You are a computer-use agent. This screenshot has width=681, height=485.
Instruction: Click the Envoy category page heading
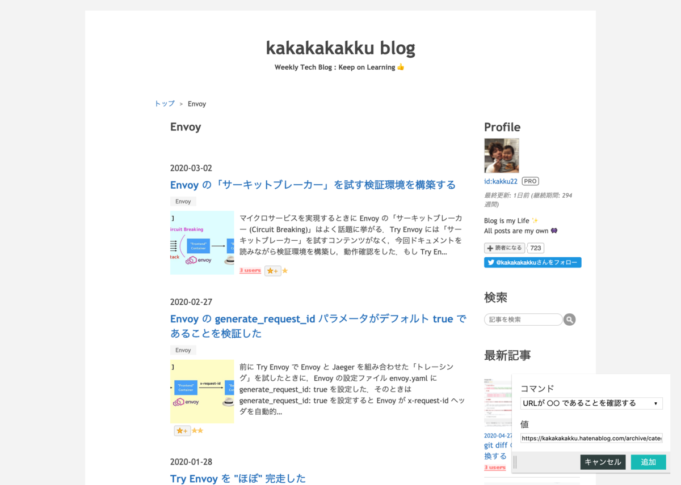[186, 127]
